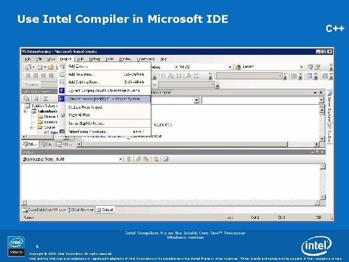
Task: Click the Add New Item toolbar icon
Action: point(39,67)
